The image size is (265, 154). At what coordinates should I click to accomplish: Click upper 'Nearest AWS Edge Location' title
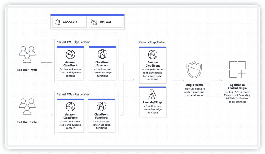pos(73,42)
